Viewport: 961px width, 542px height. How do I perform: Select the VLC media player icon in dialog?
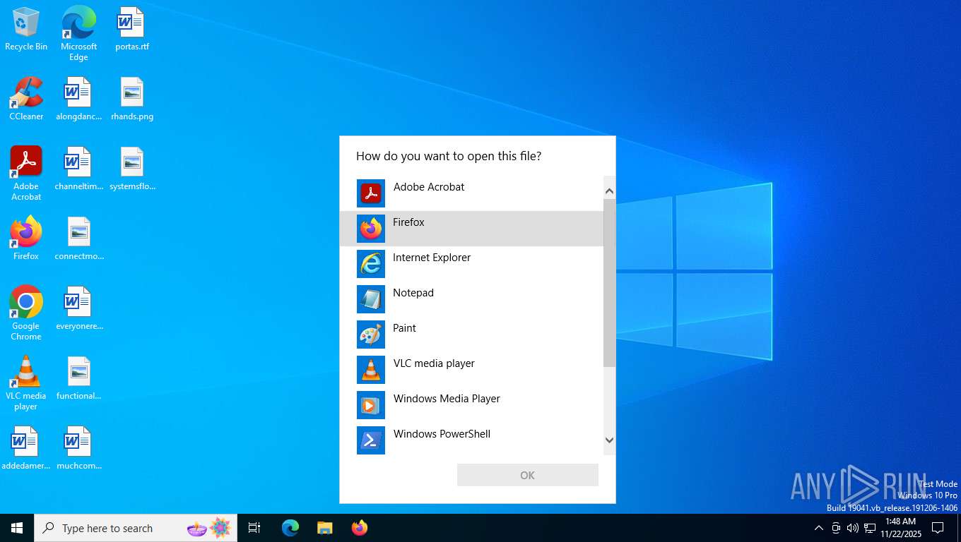(371, 370)
